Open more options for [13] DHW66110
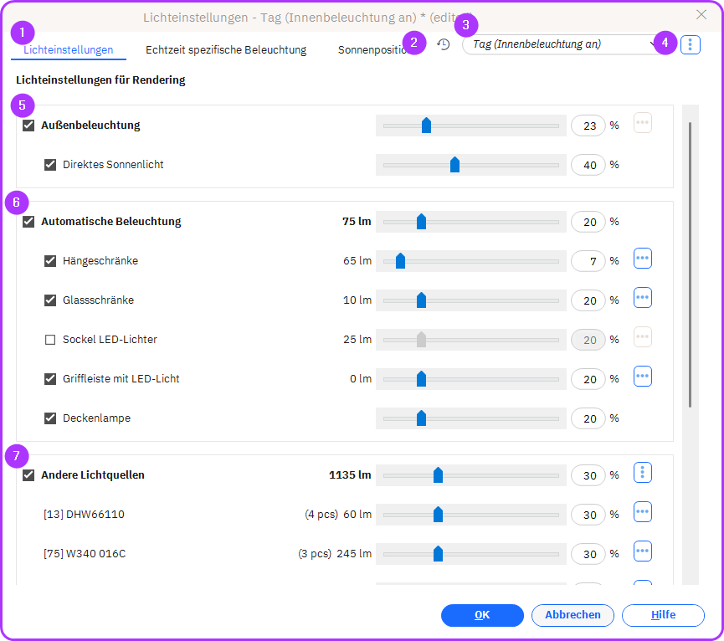This screenshot has height=641, width=724. (x=643, y=513)
